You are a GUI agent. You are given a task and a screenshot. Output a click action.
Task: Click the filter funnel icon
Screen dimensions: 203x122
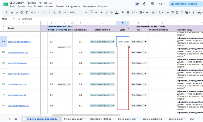point(182,13)
